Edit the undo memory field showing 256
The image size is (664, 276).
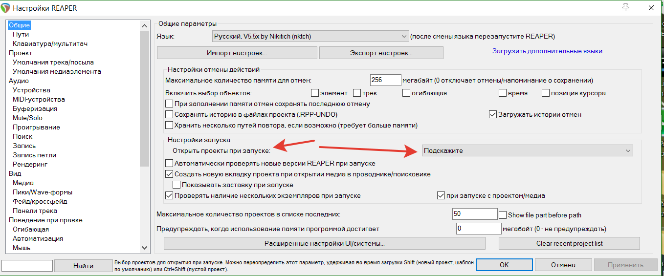pos(386,80)
